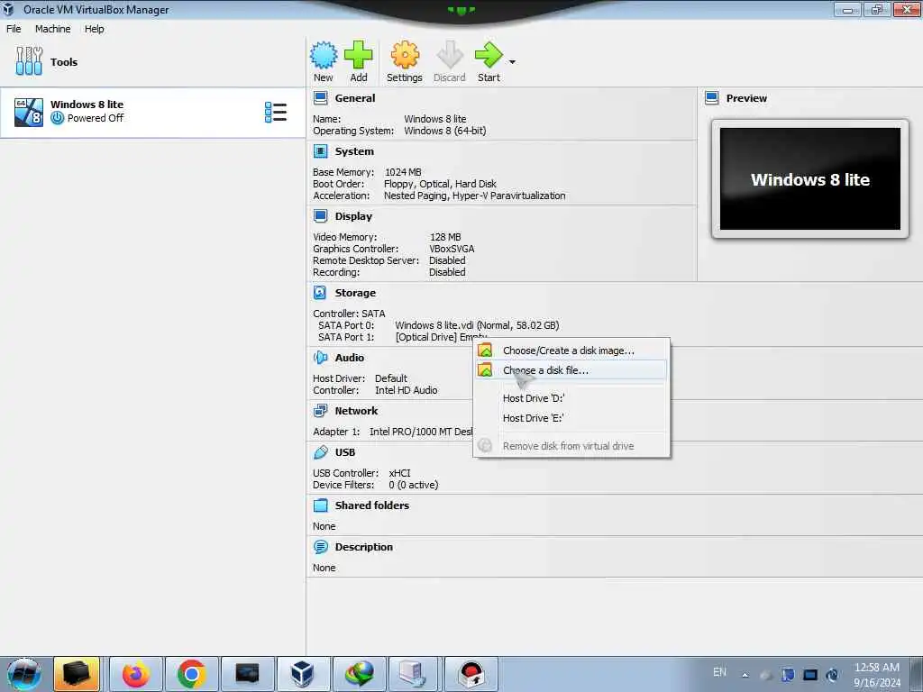Click the Preview panel icon

(712, 97)
